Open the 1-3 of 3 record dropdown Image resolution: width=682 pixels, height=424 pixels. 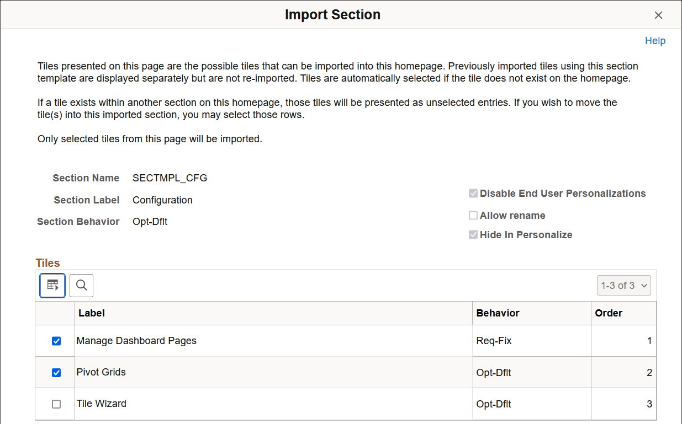click(623, 285)
